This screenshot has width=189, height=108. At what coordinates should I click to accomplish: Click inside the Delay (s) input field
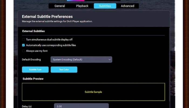[x=81, y=106]
